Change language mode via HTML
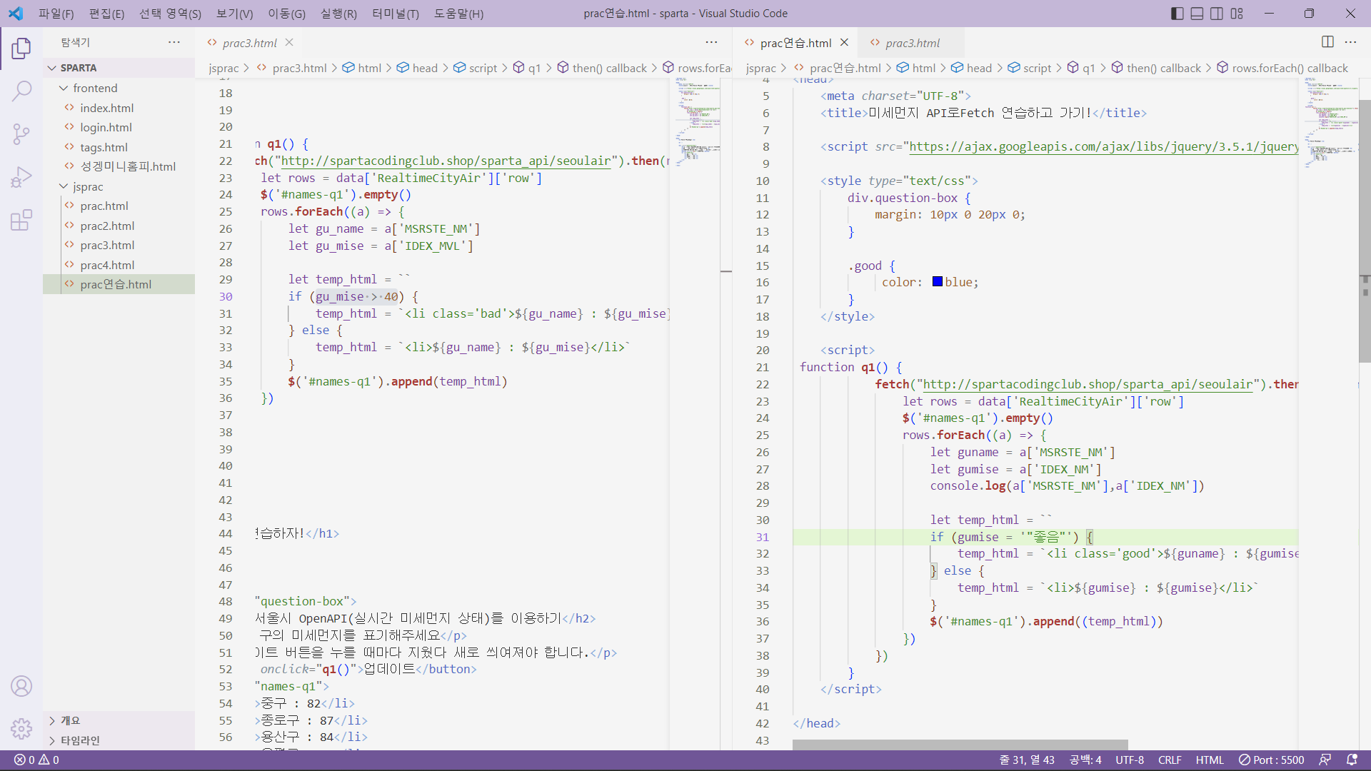The width and height of the screenshot is (1371, 771). point(1210,760)
